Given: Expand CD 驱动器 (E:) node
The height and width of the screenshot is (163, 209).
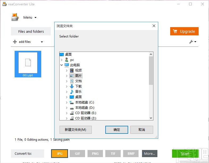Looking at the screenshot, I should [66, 113].
